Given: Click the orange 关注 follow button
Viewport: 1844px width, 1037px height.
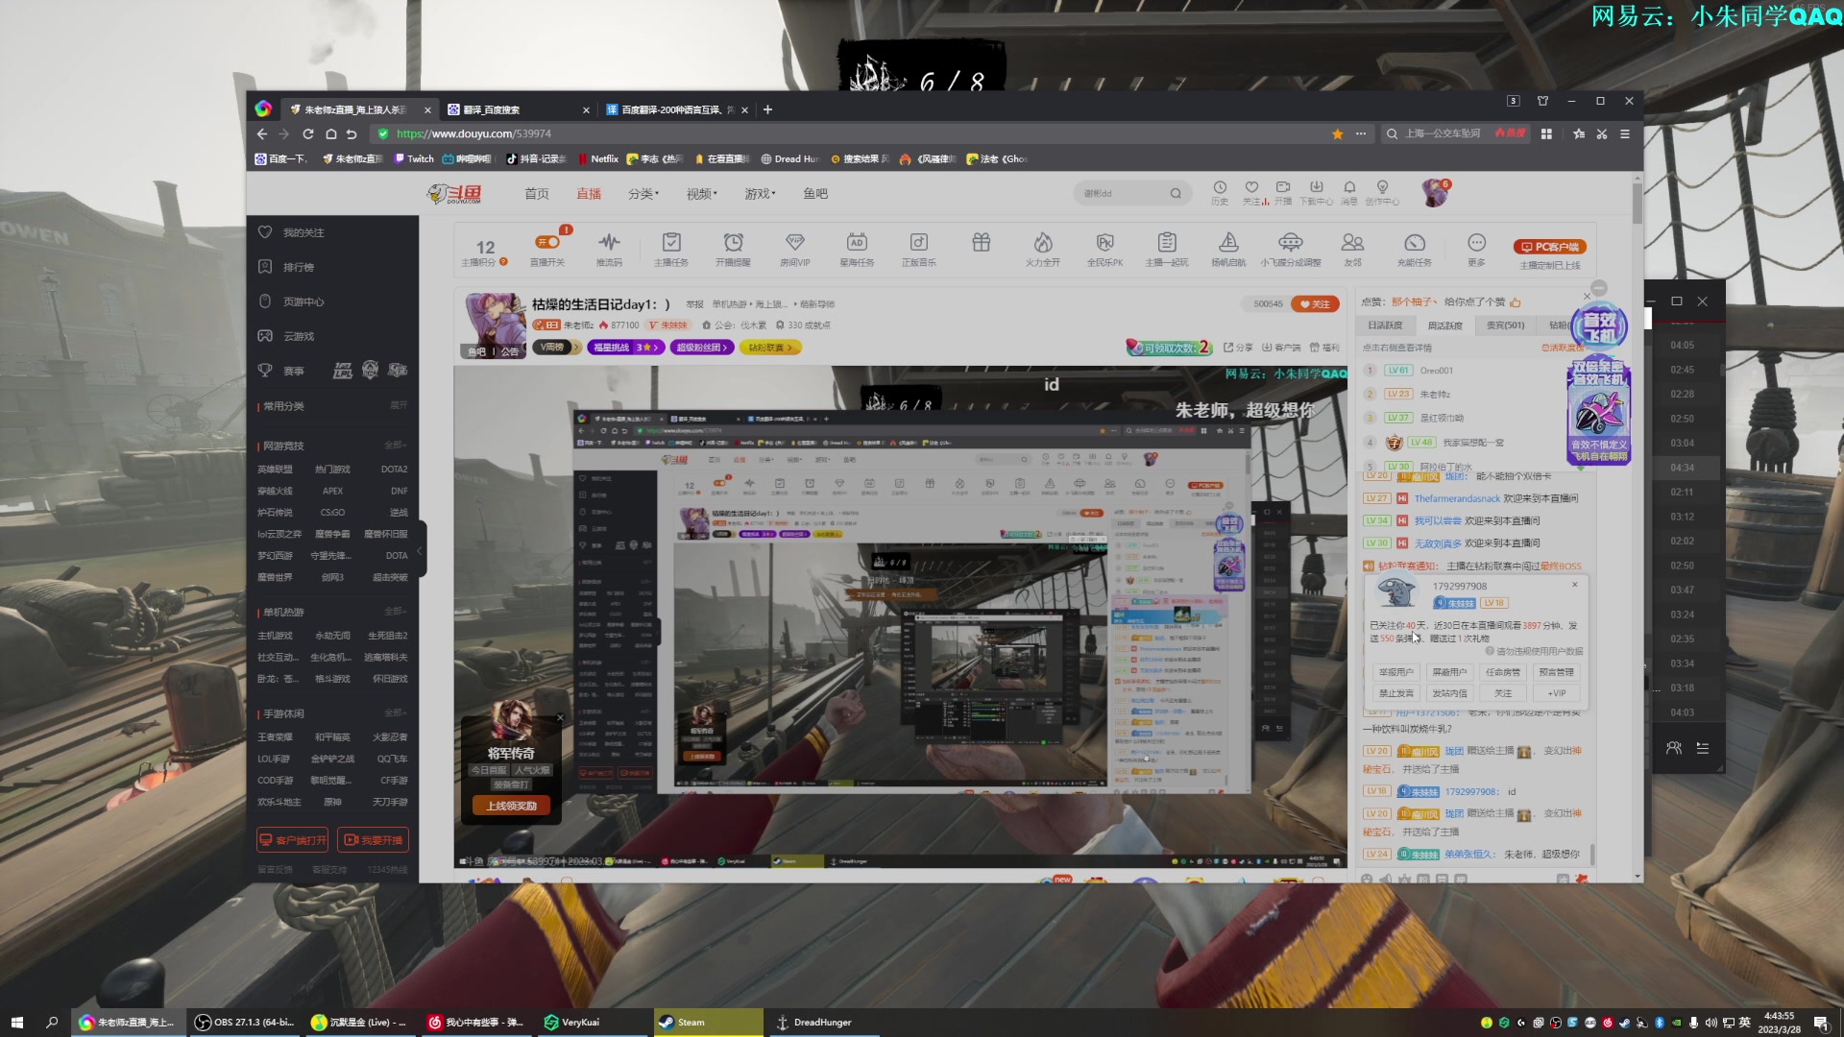Looking at the screenshot, I should point(1315,304).
